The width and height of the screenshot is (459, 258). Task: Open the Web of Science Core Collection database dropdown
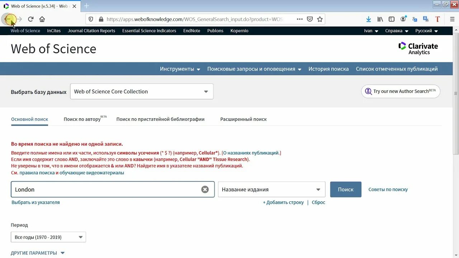point(142,91)
